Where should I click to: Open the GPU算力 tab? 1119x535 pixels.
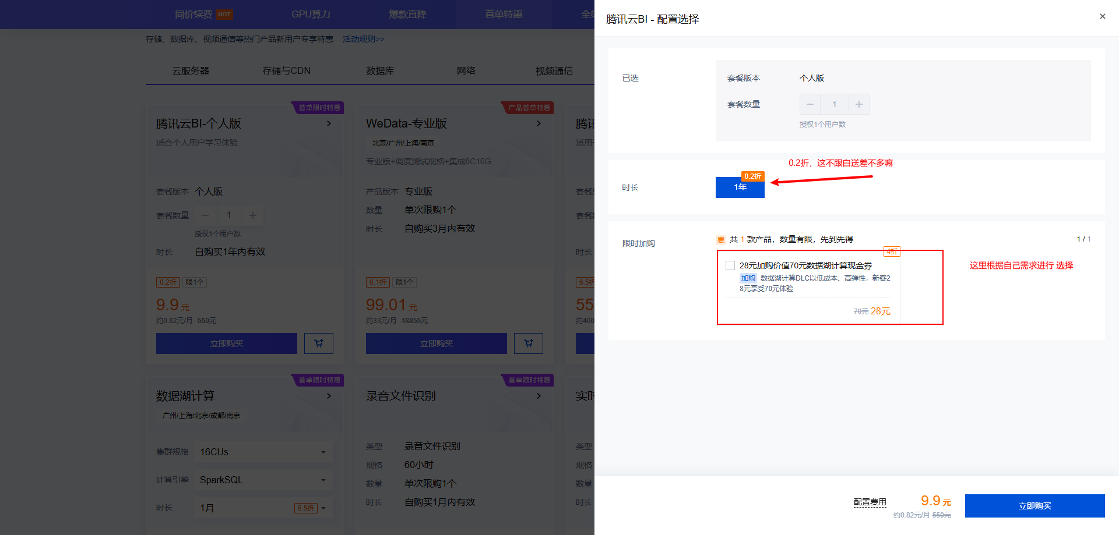tap(311, 14)
